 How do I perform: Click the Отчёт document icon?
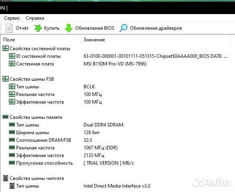[x=9, y=28]
